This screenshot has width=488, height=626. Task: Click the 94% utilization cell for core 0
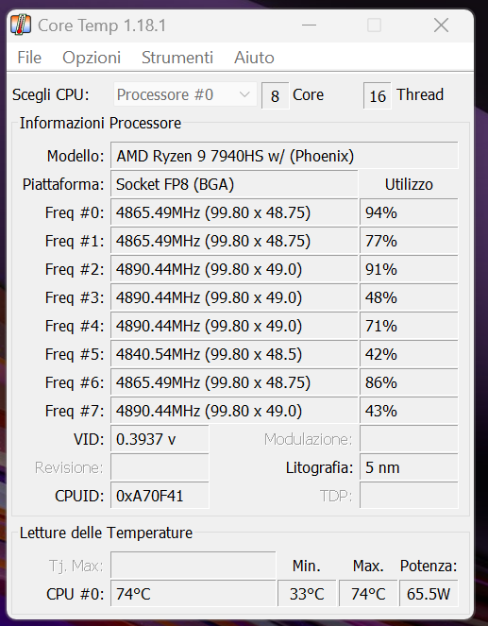409,212
